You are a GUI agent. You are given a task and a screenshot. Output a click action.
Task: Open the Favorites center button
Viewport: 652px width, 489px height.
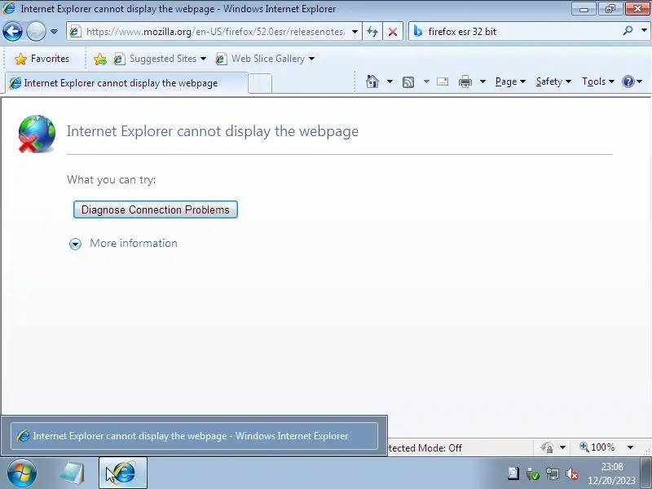coord(42,59)
